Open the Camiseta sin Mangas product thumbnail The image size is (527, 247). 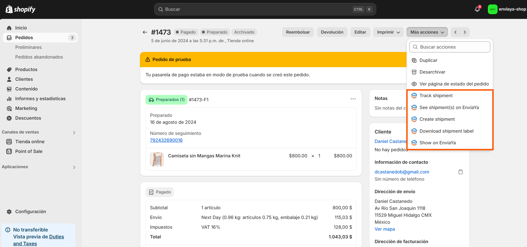pyautogui.click(x=157, y=159)
